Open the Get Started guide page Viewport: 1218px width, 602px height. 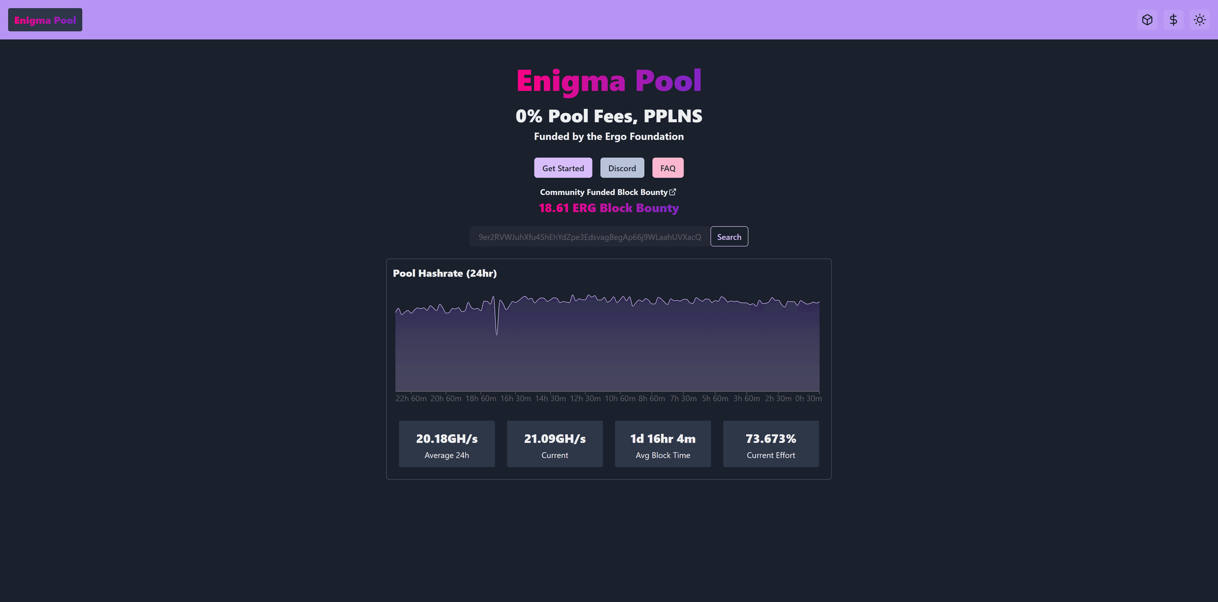(x=563, y=168)
